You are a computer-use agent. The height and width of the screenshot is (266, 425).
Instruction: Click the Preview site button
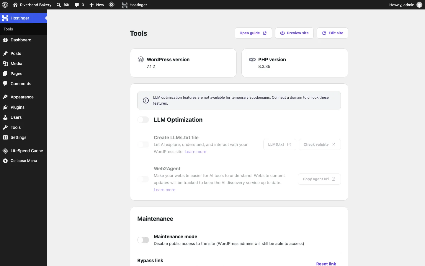pyautogui.click(x=295, y=33)
